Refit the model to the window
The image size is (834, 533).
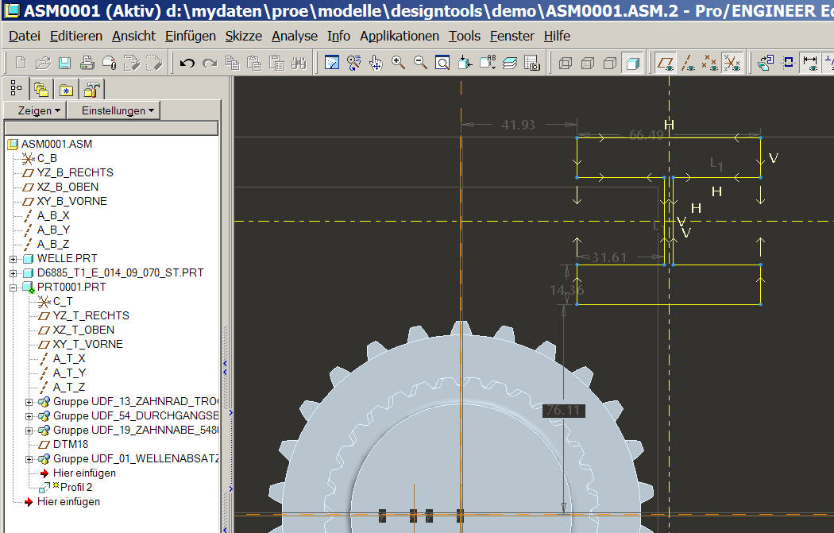pyautogui.click(x=442, y=64)
